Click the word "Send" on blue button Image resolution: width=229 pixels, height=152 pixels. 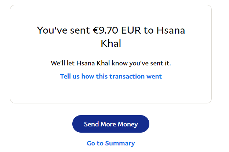pyautogui.click(x=92, y=124)
